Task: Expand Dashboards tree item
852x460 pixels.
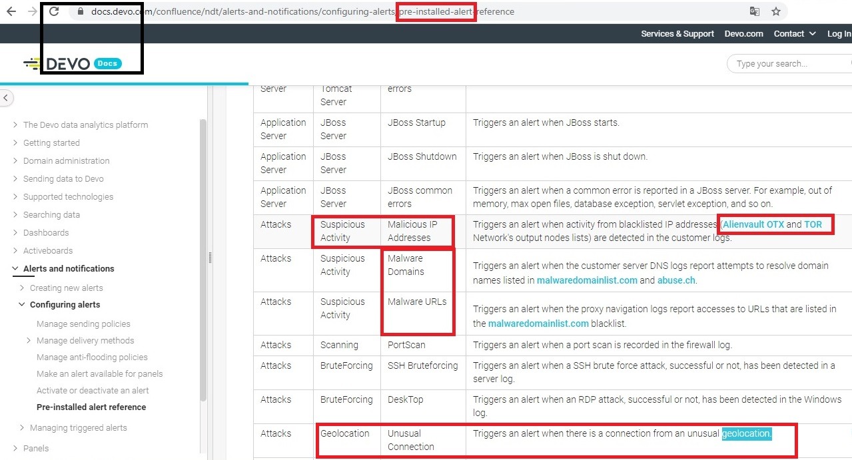Action: [x=16, y=232]
